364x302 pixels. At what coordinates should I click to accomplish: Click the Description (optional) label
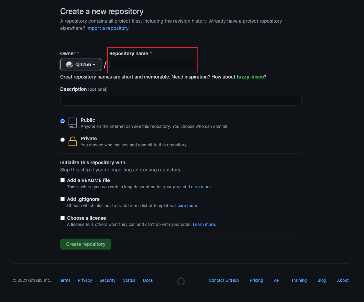pos(84,89)
